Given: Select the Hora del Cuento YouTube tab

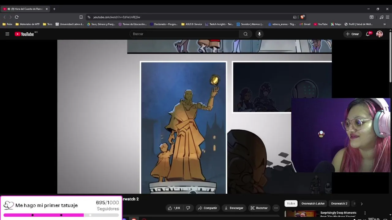Looking at the screenshot, I should (24, 9).
